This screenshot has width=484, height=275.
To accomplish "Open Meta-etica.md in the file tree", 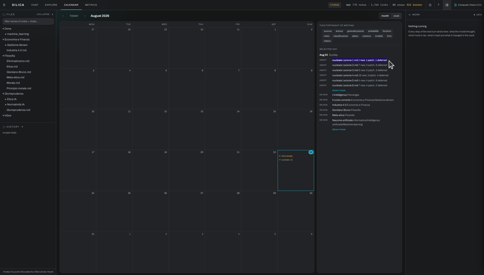I will [15, 77].
